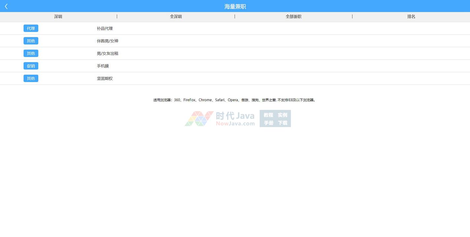Open the 全部兼职 category filter
The height and width of the screenshot is (237, 470).
click(x=293, y=17)
